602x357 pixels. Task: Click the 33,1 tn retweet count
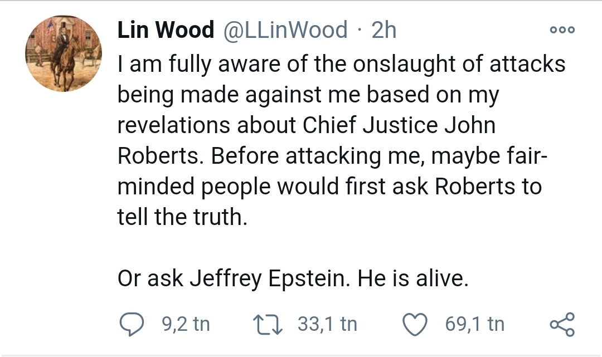(327, 324)
